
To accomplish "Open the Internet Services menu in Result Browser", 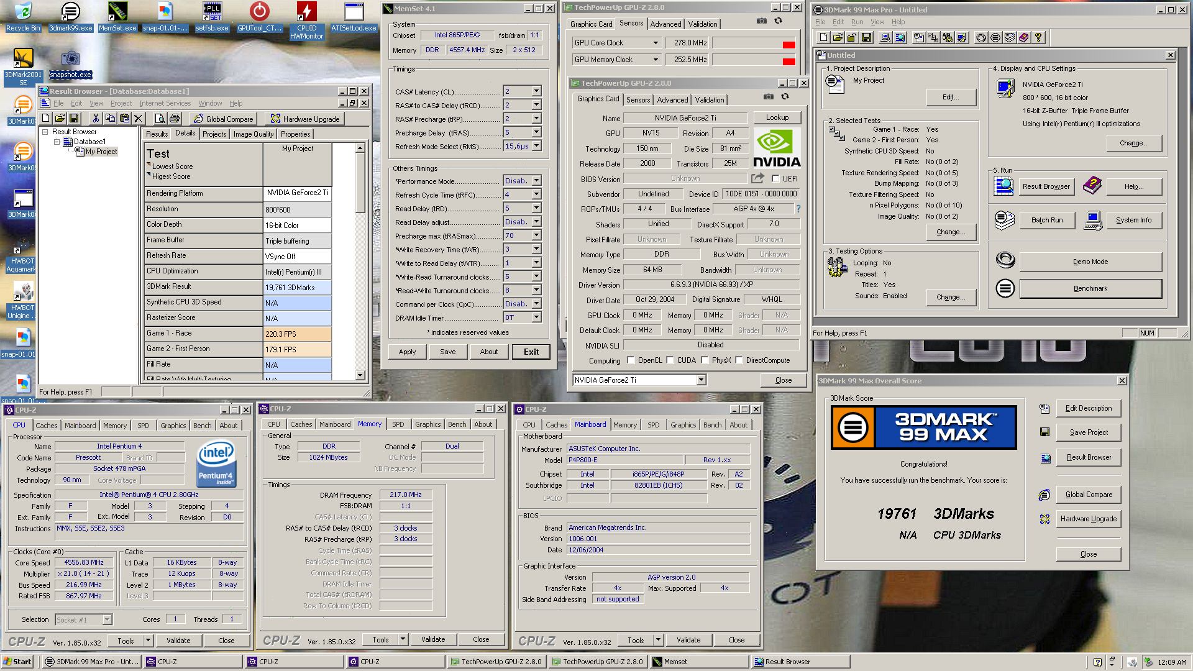I will 165,103.
